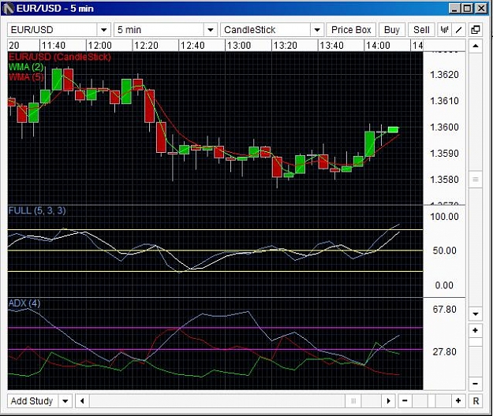Viewport: 493px width, 416px height.
Task: Click the 1.3620 price axis label
Action: [444, 75]
